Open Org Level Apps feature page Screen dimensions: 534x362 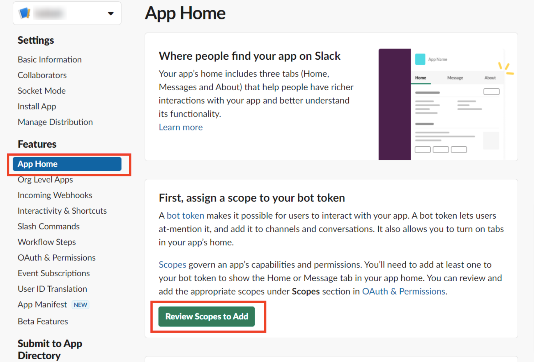45,180
